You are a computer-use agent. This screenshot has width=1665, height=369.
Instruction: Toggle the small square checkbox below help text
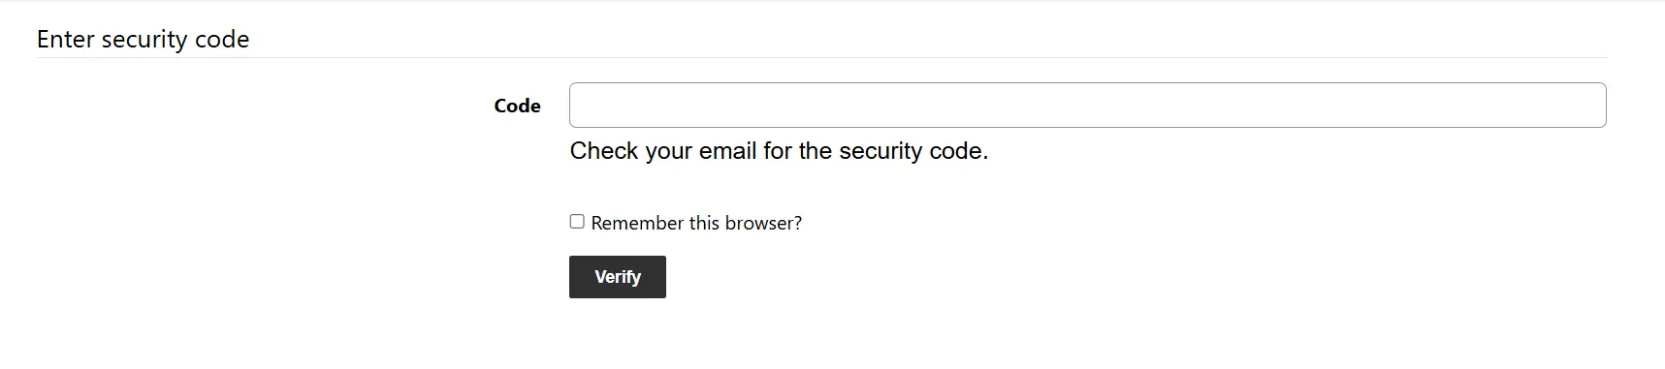pyautogui.click(x=577, y=222)
